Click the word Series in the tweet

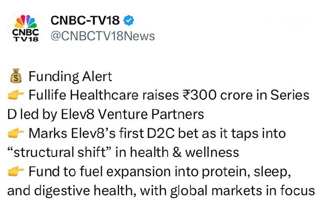coord(289,96)
